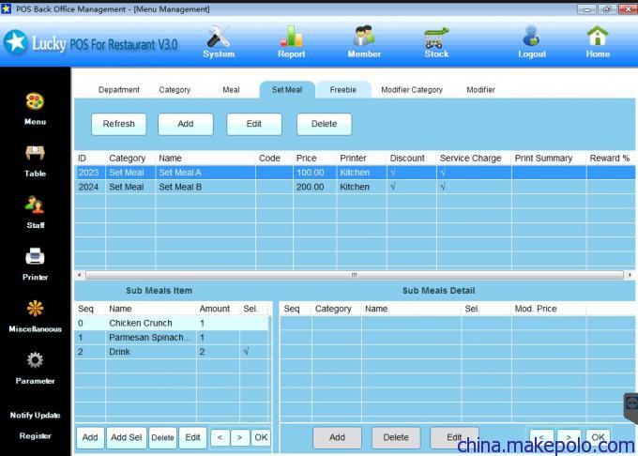The height and width of the screenshot is (456, 638).
Task: Click Edit under Sub Meals Detail
Action: tap(454, 437)
